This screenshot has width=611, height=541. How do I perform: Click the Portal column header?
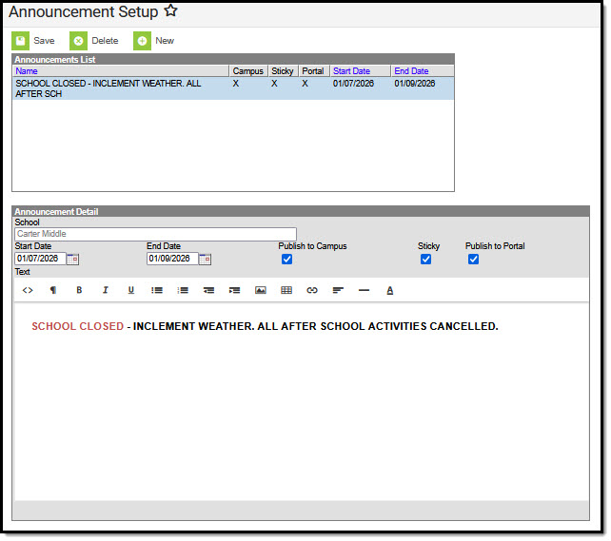click(313, 71)
